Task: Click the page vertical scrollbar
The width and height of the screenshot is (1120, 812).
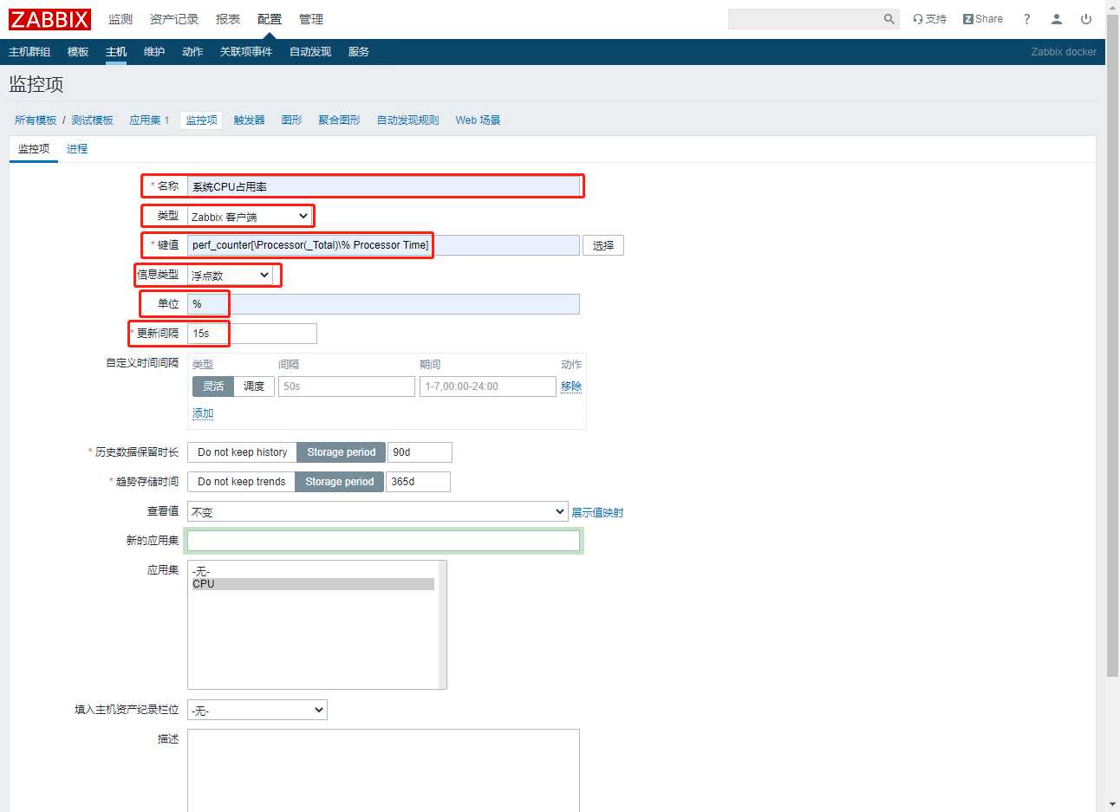Action: click(1112, 347)
